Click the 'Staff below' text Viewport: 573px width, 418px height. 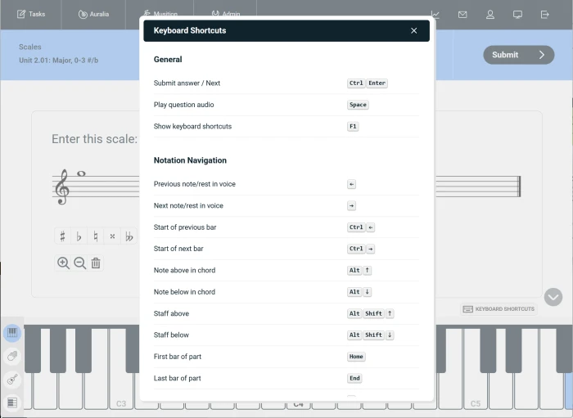click(x=171, y=335)
